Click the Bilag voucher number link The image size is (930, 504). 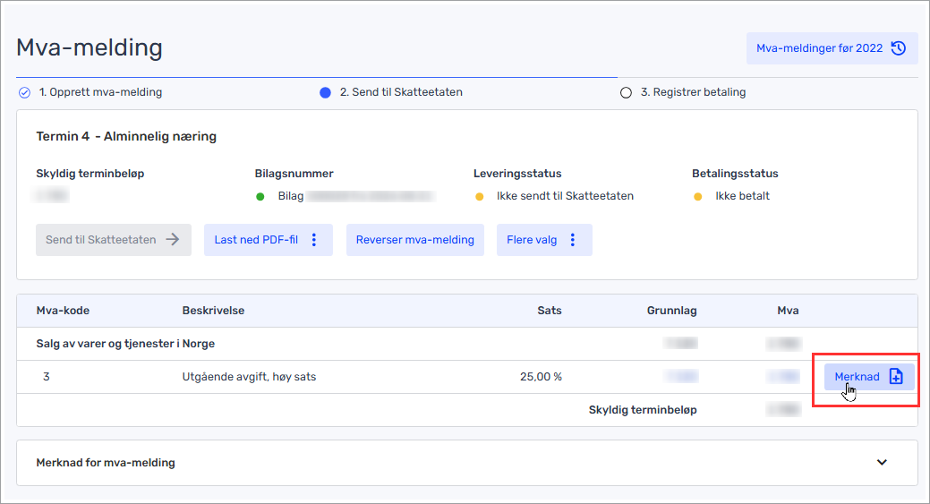(356, 196)
